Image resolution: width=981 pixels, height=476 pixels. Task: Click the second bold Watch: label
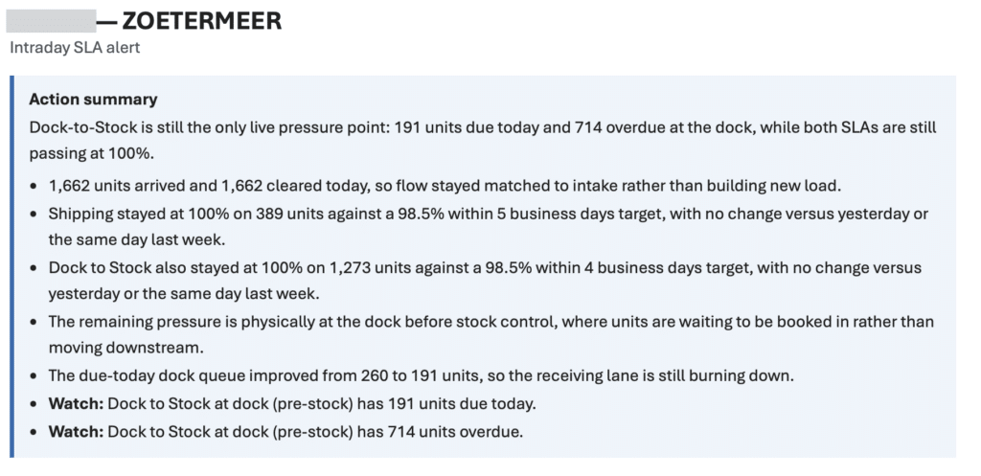pyautogui.click(x=76, y=432)
